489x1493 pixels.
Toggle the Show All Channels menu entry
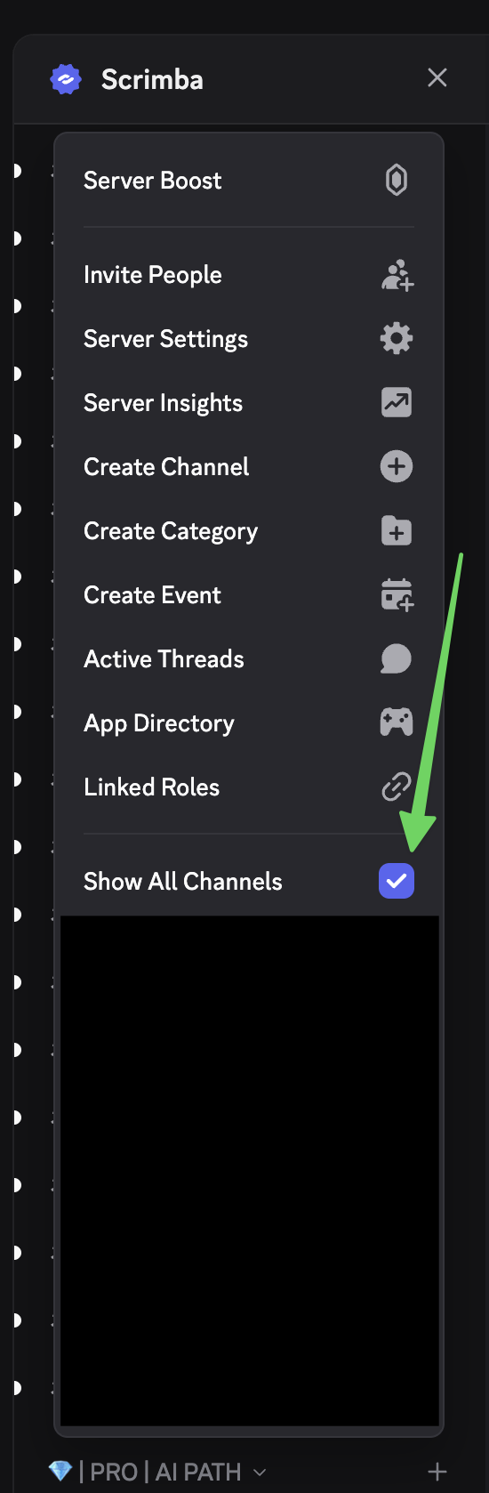tap(249, 882)
